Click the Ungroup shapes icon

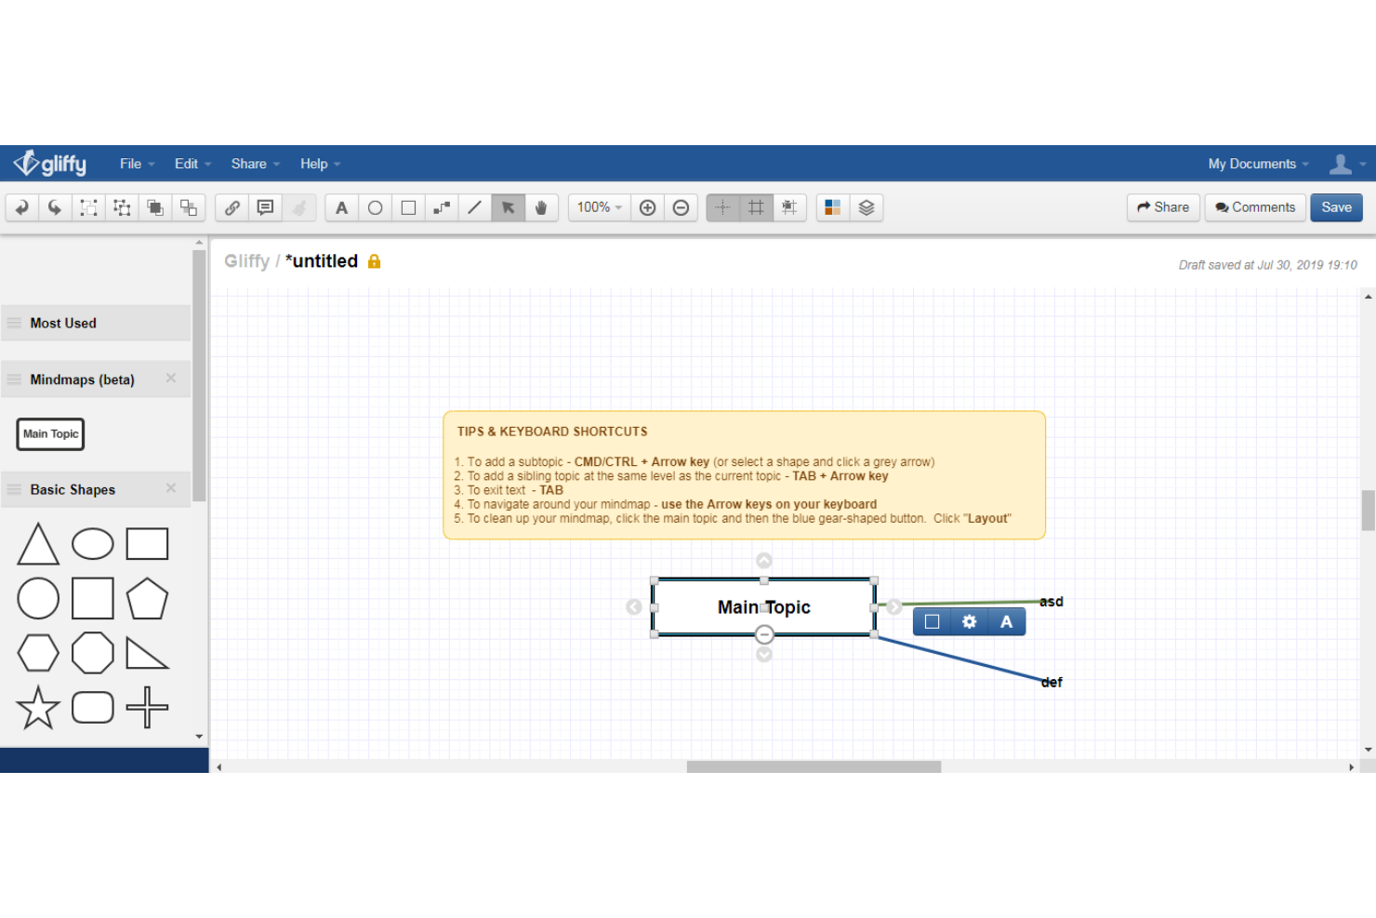point(122,207)
